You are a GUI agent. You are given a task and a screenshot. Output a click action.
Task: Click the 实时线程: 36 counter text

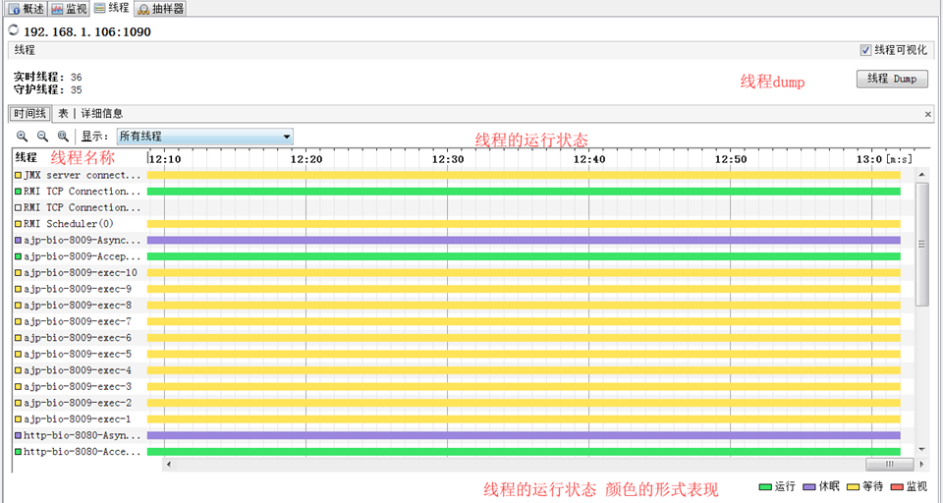tap(47, 77)
